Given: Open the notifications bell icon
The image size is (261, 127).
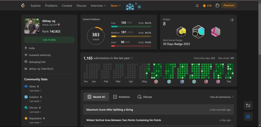Looking at the screenshot, I should pyautogui.click(x=197, y=6).
